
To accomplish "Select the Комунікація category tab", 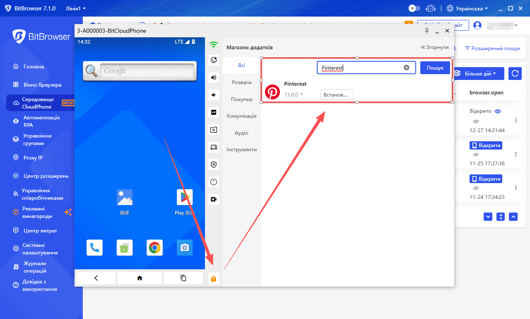I will coord(241,116).
